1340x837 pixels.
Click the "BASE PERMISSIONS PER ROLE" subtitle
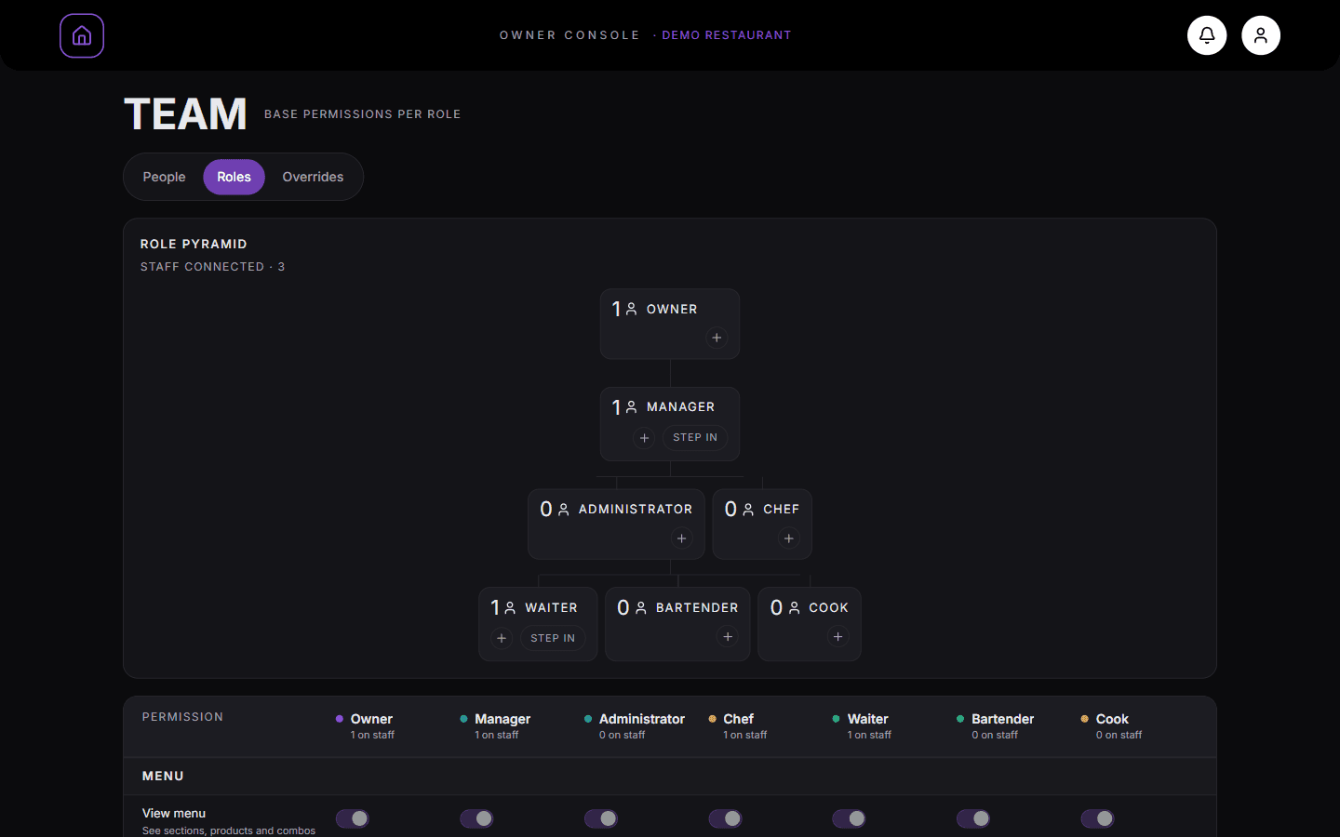(x=363, y=114)
